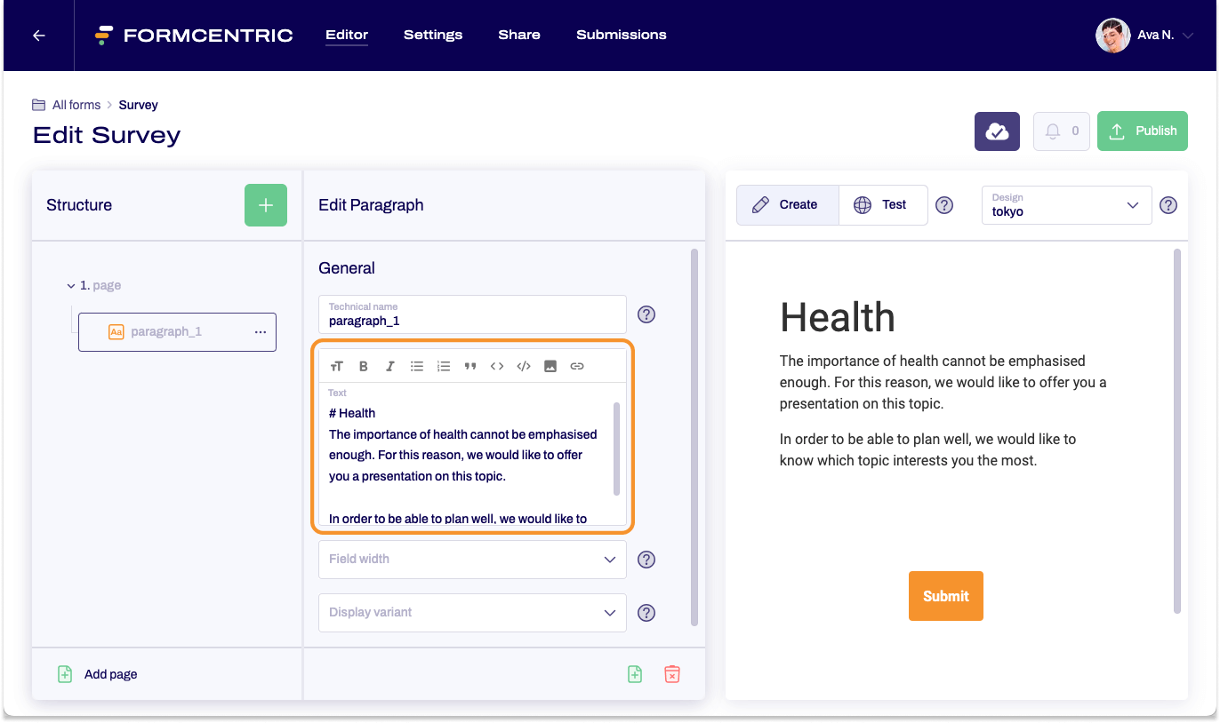
Task: Open the heading size formatting option
Action: click(337, 365)
